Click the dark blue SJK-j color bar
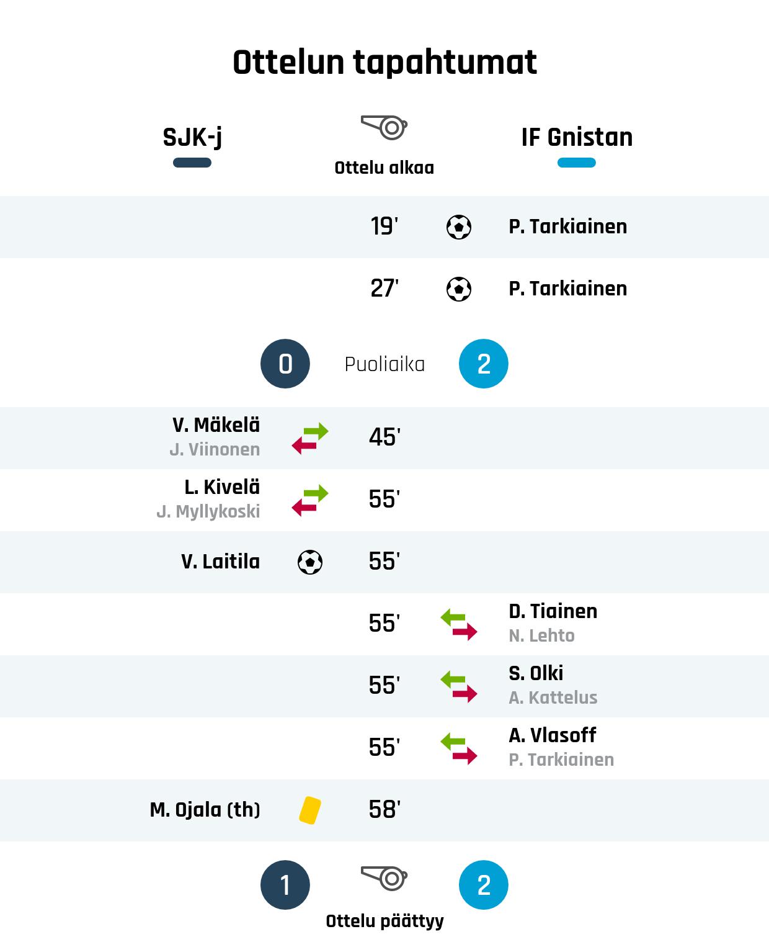Image resolution: width=769 pixels, height=942 pixels. pos(192,163)
